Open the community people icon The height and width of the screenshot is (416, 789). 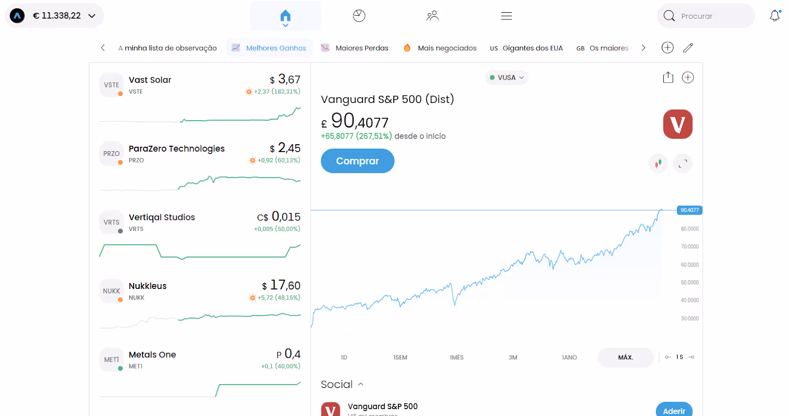pyautogui.click(x=432, y=16)
